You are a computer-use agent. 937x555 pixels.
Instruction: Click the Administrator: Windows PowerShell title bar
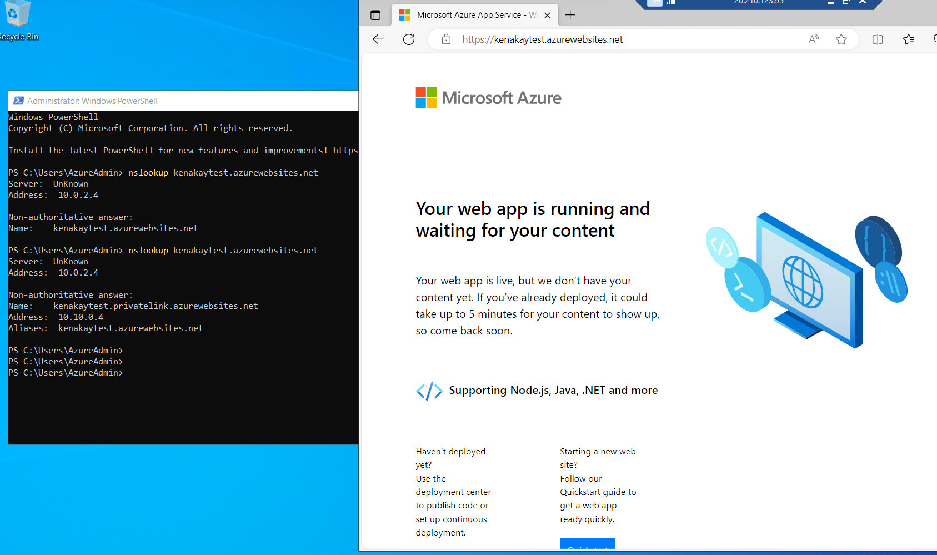(x=183, y=101)
